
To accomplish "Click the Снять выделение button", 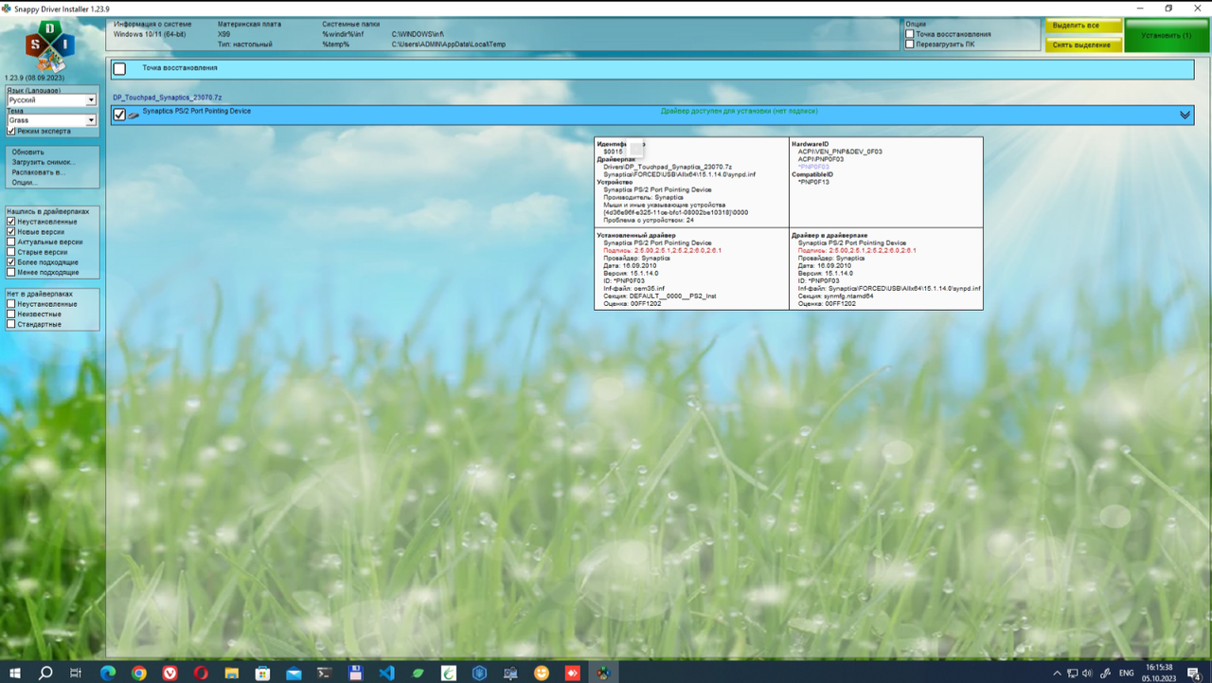I will tap(1084, 45).
